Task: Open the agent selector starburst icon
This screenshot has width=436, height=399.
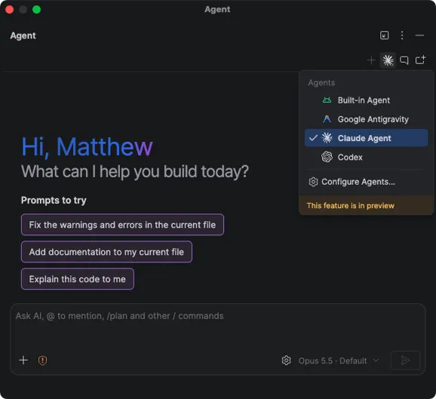Action: pyautogui.click(x=388, y=60)
